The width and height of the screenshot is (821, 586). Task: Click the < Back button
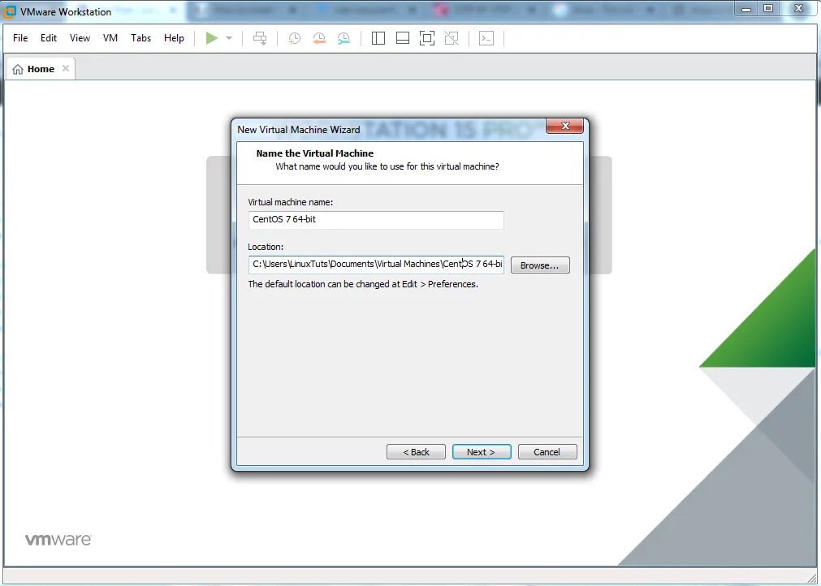(x=416, y=452)
